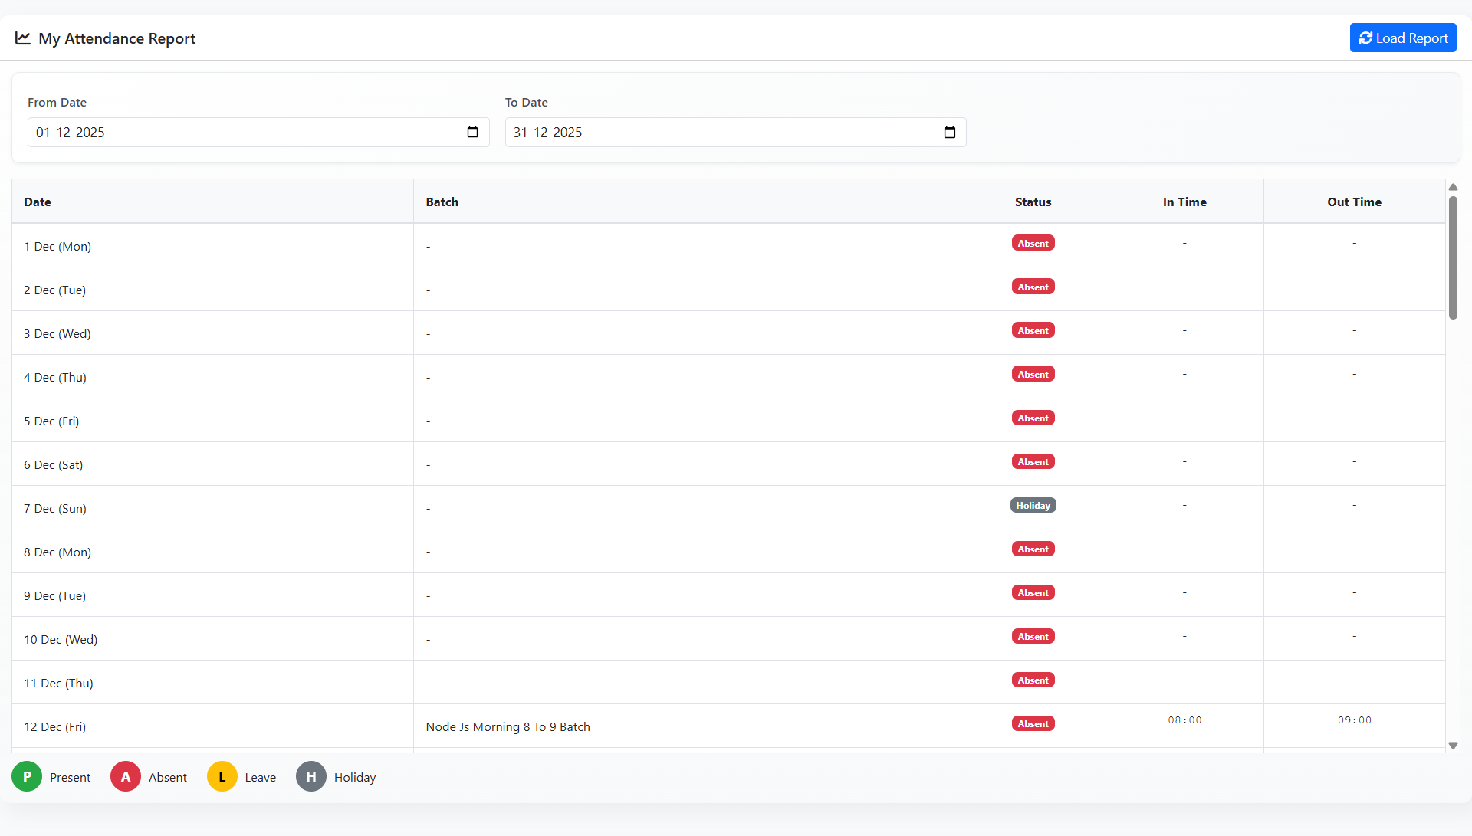This screenshot has width=1472, height=836.
Task: Open From Date calendar picker icon
Action: [472, 133]
